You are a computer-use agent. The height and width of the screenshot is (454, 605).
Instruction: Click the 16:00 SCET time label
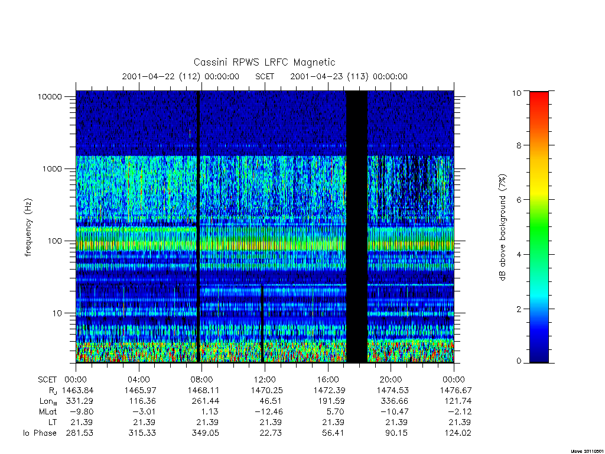pyautogui.click(x=328, y=380)
